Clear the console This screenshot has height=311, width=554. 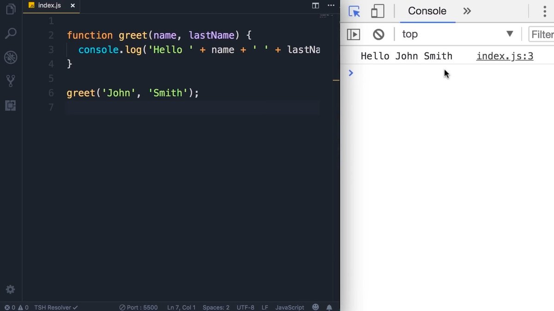(x=379, y=34)
